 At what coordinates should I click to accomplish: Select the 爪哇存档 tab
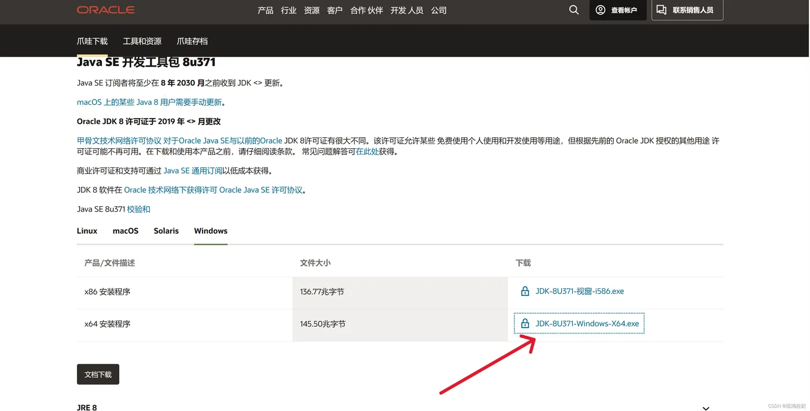point(192,41)
